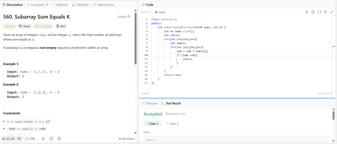Viewport: 337px width, 144px height.
Task: Switch to the Testcase tab
Action: (150, 103)
